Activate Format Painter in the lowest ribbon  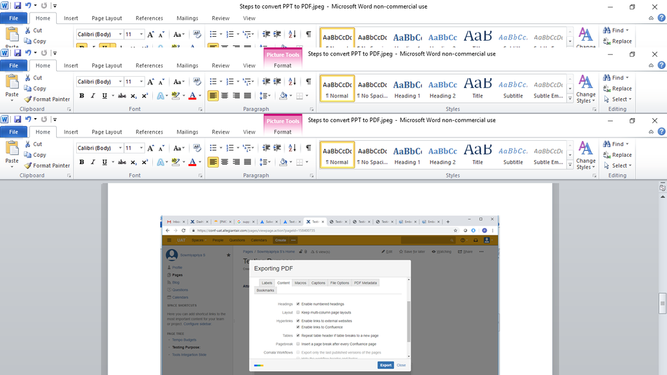coord(47,165)
